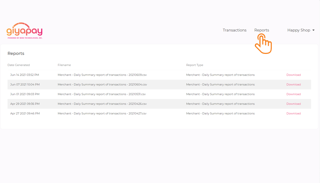Click the orange hand pointer icon

coord(263,44)
